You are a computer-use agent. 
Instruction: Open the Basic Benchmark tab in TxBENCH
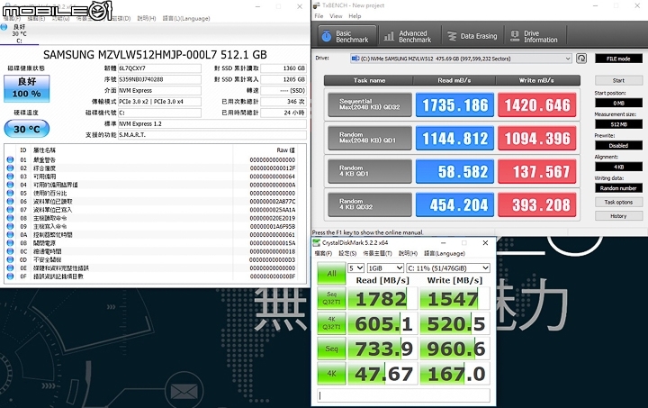pos(347,36)
